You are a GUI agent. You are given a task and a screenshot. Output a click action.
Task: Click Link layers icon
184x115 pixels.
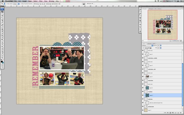click(165, 113)
